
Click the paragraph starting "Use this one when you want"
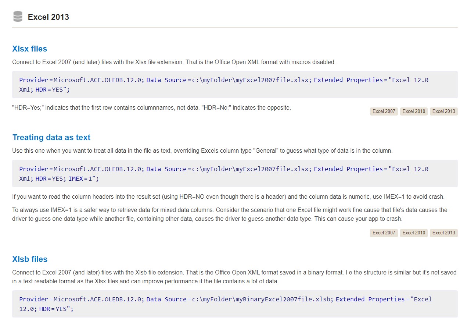click(202, 151)
